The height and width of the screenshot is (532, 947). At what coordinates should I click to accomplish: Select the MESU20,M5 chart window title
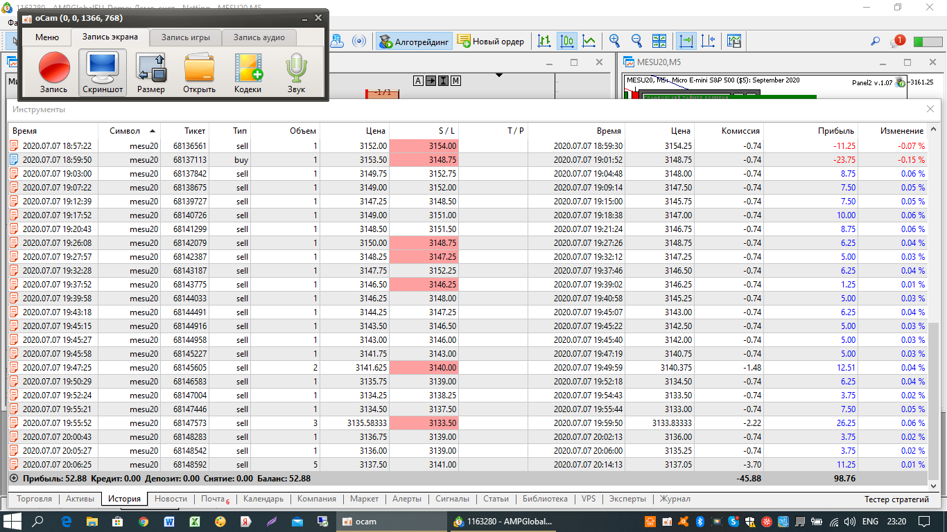[659, 62]
